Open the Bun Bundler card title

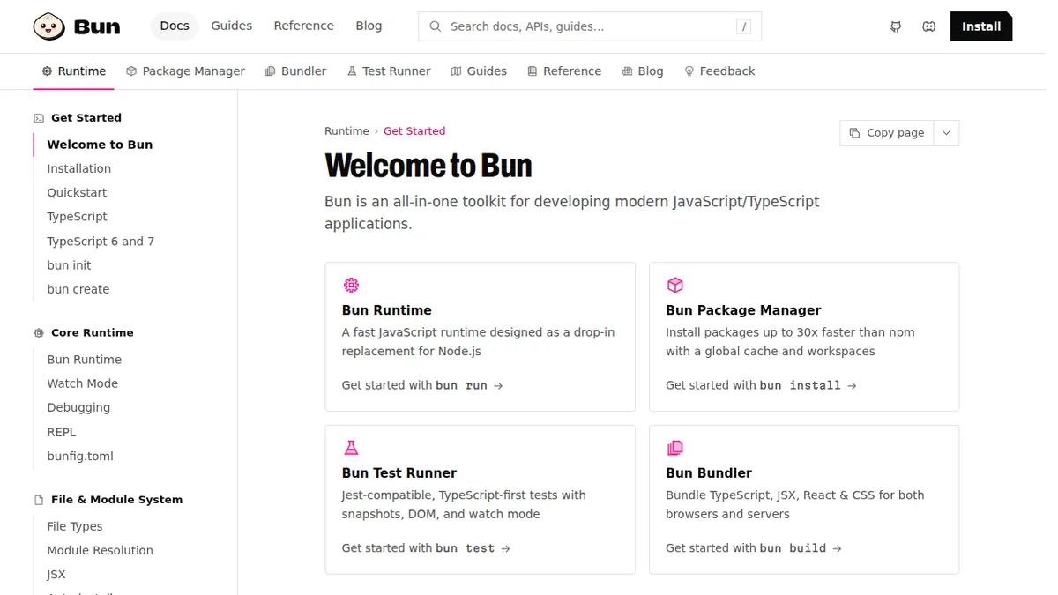click(x=709, y=473)
